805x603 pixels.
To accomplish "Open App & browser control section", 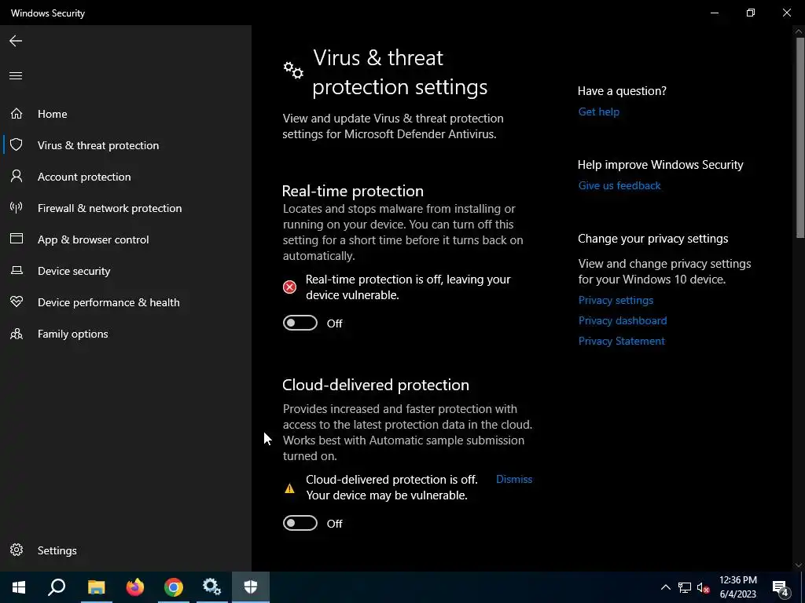I will pos(93,239).
